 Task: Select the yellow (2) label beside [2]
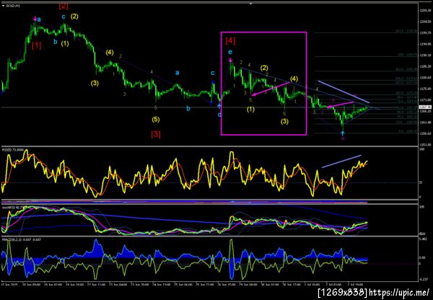tap(74, 17)
